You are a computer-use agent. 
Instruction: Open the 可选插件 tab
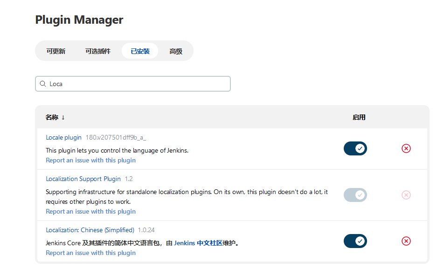coord(98,51)
